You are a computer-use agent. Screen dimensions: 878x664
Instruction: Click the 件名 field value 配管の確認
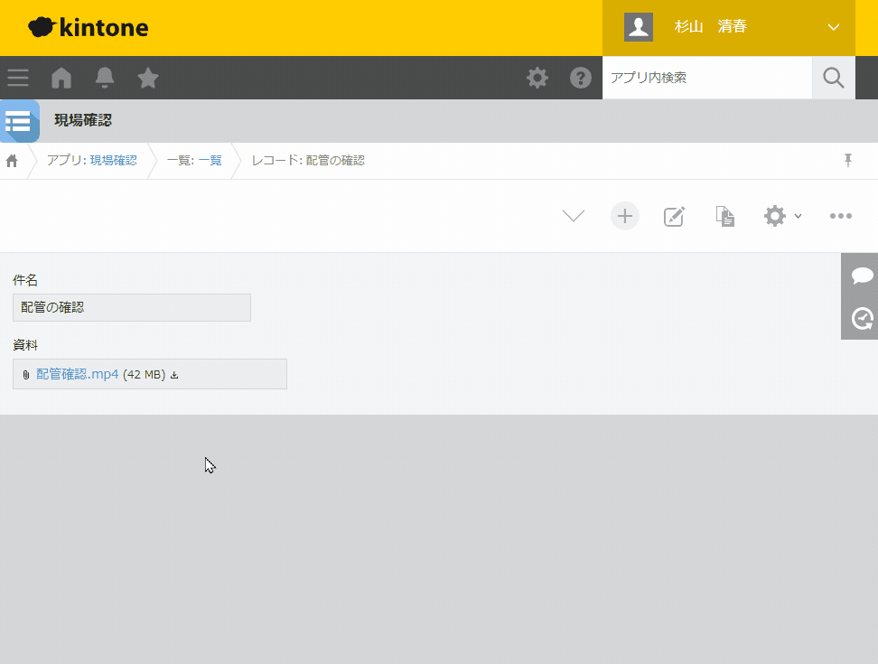click(x=132, y=307)
